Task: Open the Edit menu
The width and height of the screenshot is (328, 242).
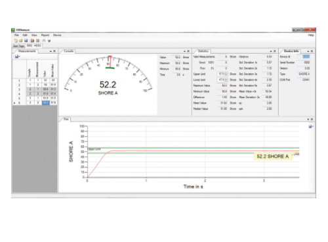Action: 25,35
